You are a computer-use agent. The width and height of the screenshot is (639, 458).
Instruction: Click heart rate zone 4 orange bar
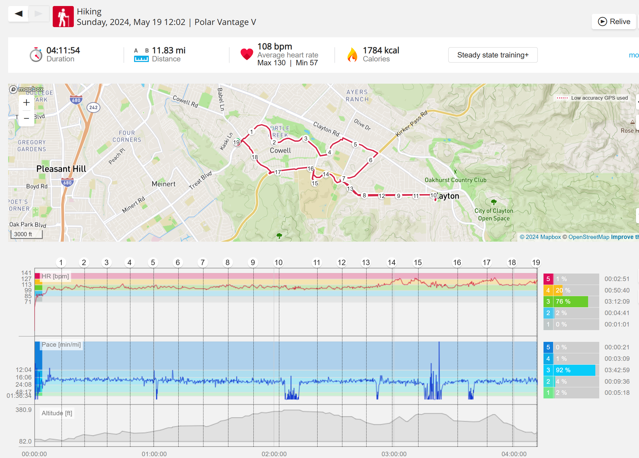coord(558,290)
